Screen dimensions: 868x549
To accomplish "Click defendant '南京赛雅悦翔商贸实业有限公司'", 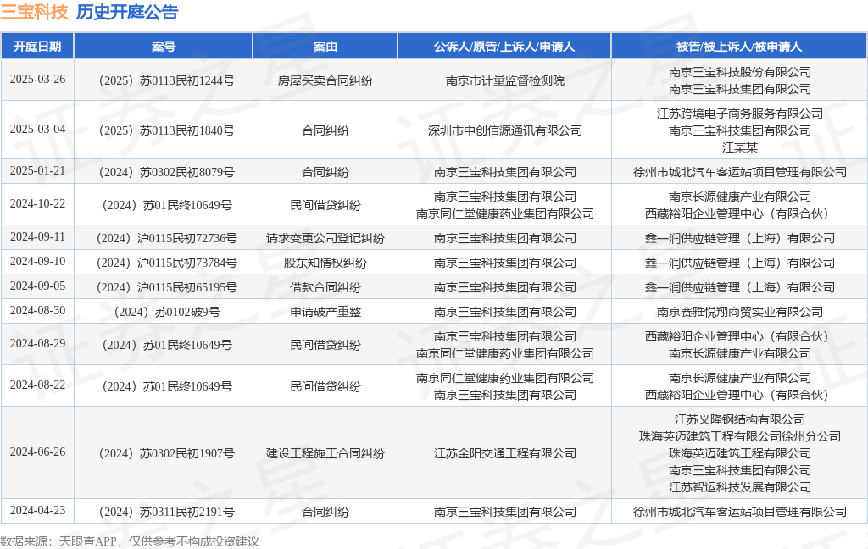I will tap(739, 312).
